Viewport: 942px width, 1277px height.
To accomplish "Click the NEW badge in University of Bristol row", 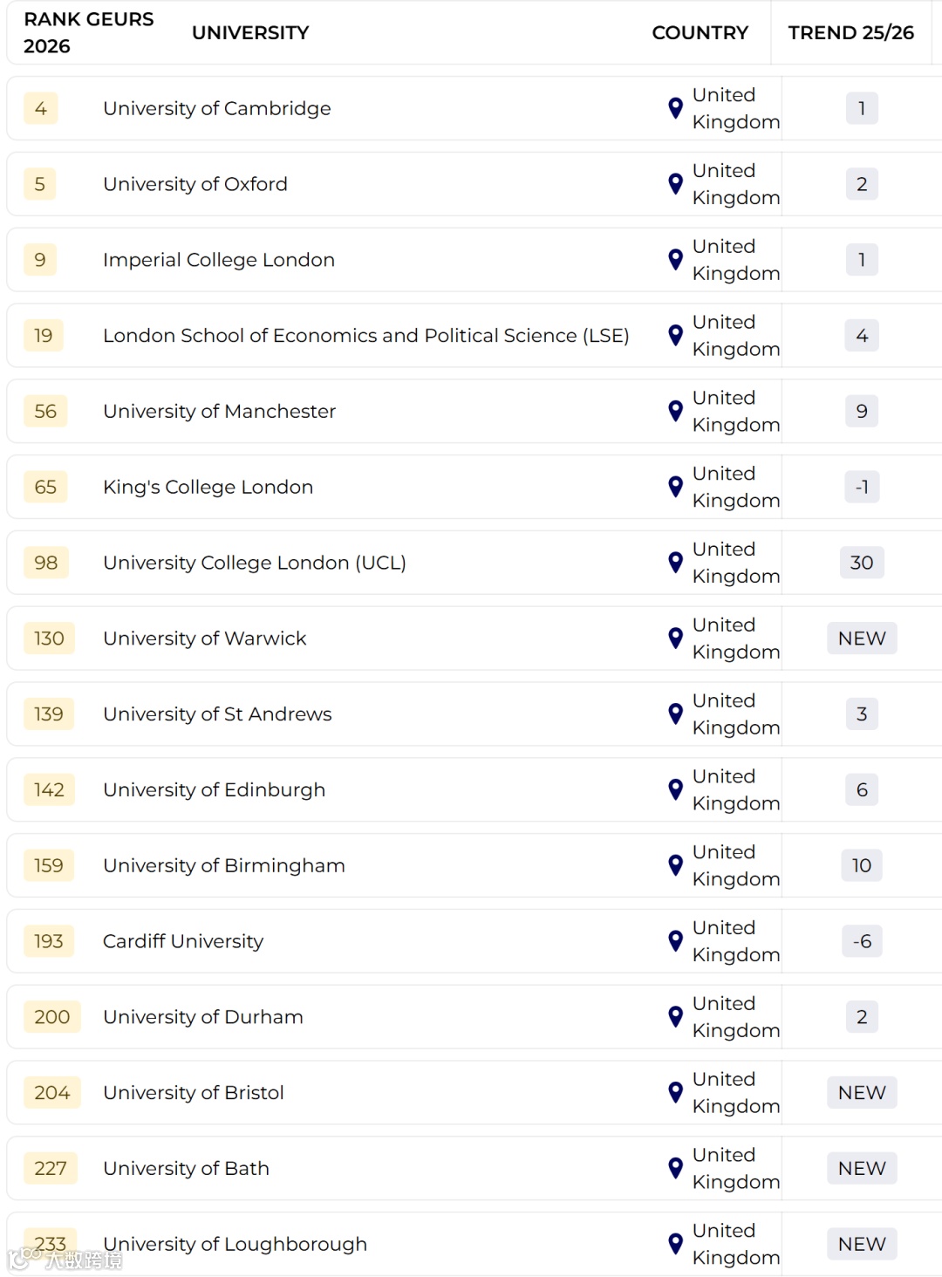I will (861, 1093).
